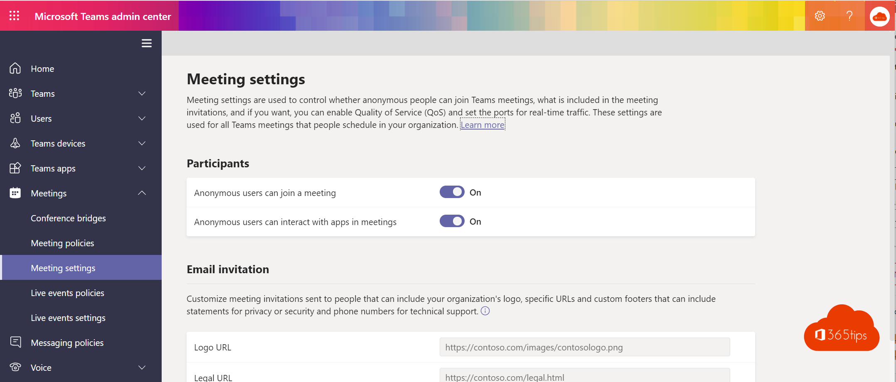Click the info icon after technical support
The image size is (896, 382).
pyautogui.click(x=485, y=311)
